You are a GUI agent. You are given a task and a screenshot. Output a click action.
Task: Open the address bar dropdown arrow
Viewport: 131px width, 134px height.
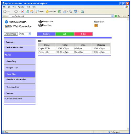tap(112, 16)
